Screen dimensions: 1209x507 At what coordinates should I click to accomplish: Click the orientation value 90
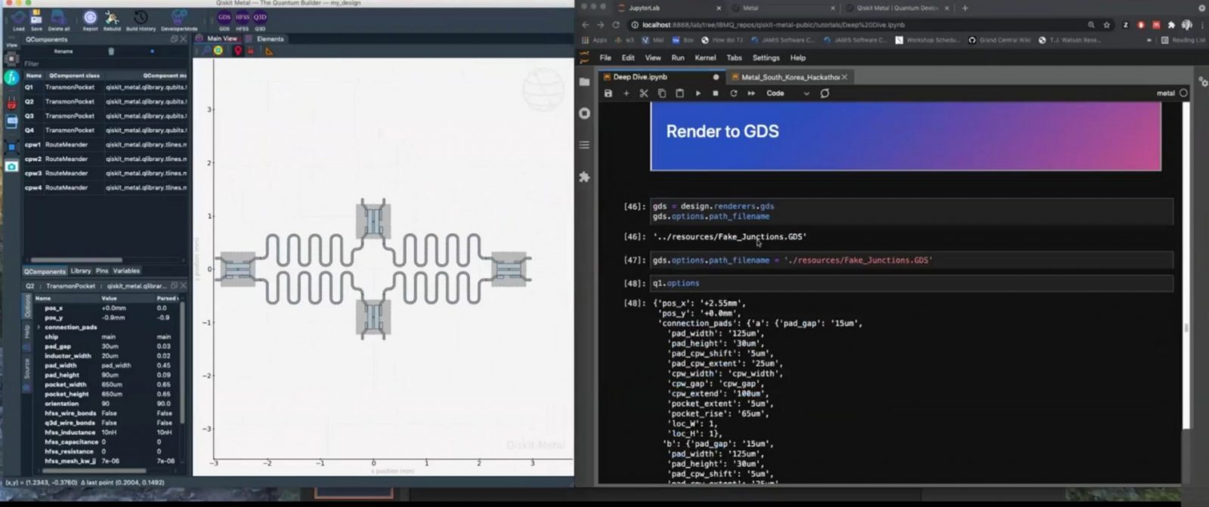tap(106, 403)
